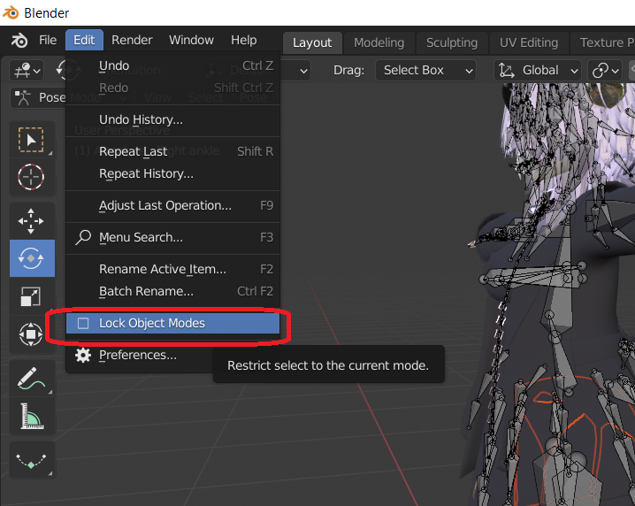Viewport: 635px width, 506px height.
Task: Click the Blender logo menu icon
Action: coord(19,40)
